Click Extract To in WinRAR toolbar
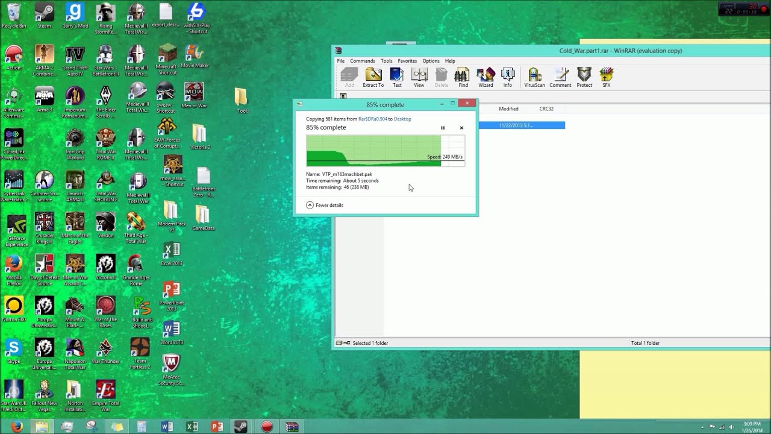This screenshot has height=434, width=771. [x=373, y=77]
